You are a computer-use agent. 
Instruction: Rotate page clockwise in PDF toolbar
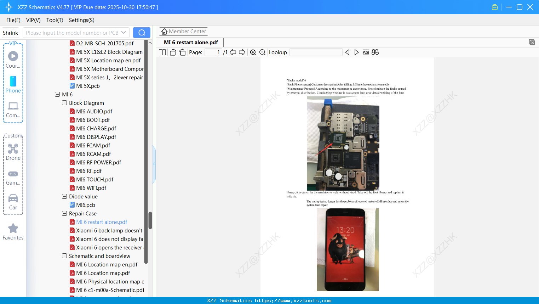click(183, 52)
